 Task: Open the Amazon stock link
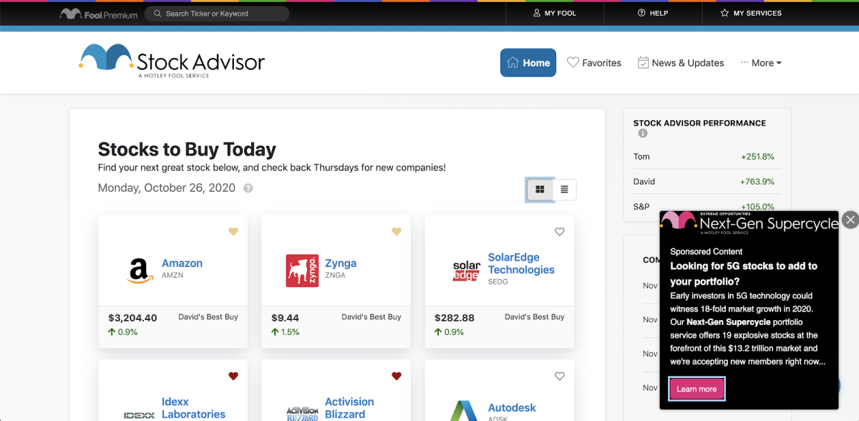tap(182, 263)
